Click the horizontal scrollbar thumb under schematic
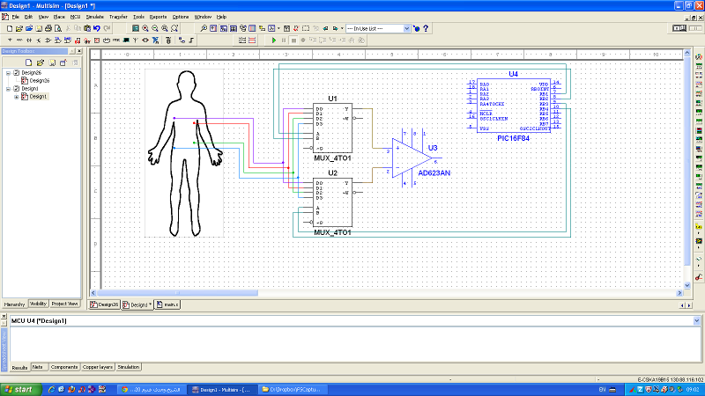This screenshot has width=705, height=396. pyautogui.click(x=177, y=293)
